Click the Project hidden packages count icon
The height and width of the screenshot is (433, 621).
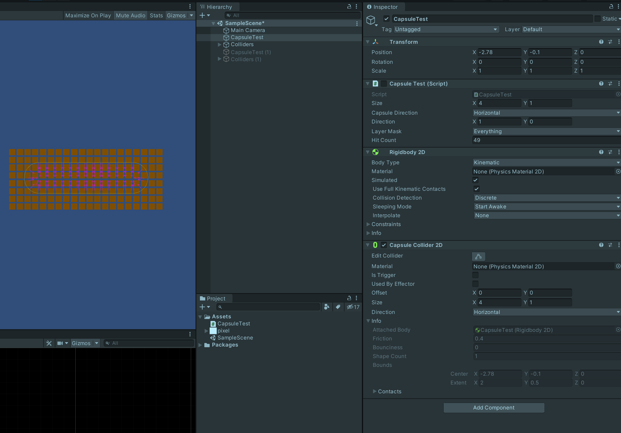pos(353,307)
